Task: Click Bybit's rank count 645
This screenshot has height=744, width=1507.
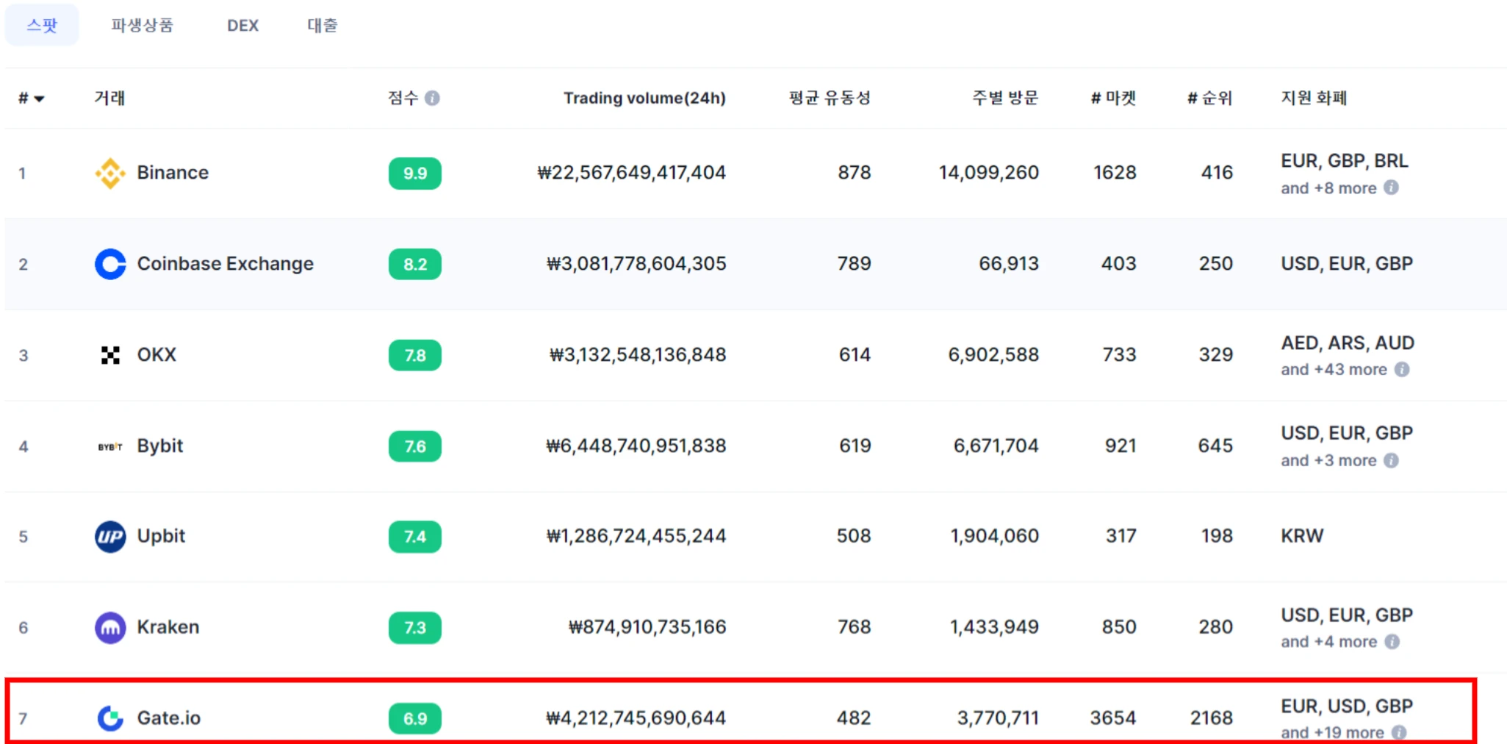Action: coord(1215,446)
